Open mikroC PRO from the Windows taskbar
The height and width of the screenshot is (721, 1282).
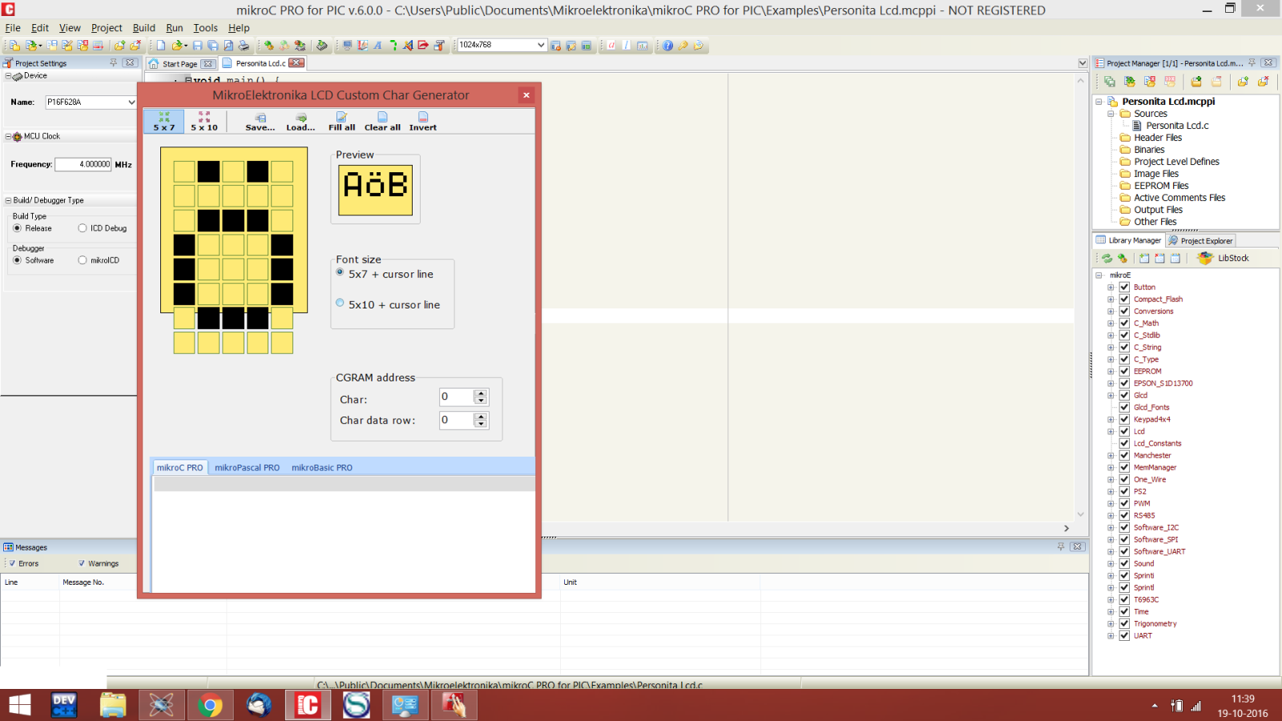(308, 705)
